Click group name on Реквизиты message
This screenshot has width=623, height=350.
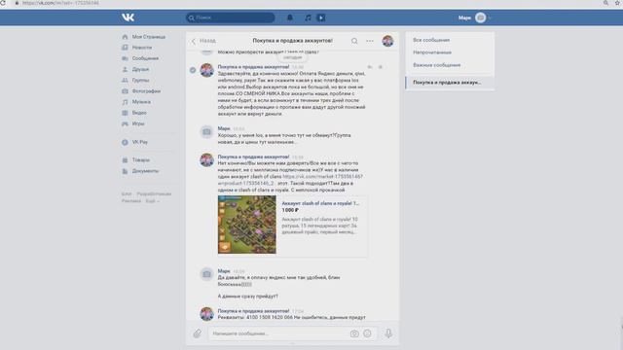(x=253, y=311)
